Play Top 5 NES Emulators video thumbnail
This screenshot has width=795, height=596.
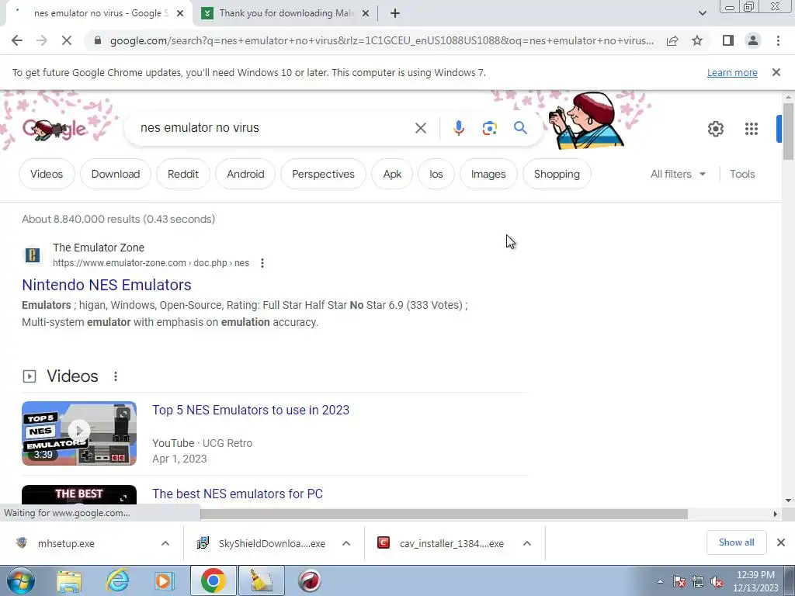click(x=79, y=433)
